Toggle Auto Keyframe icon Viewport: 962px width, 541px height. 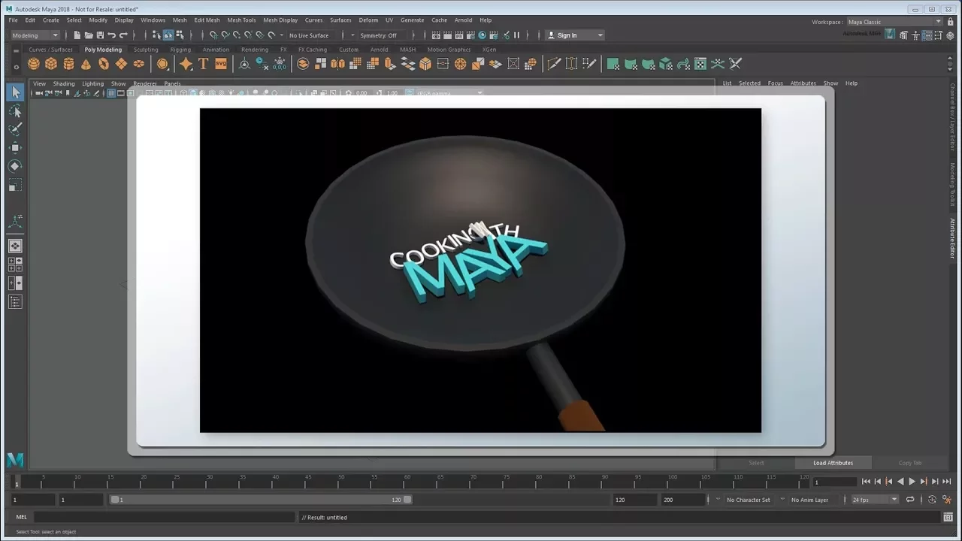[x=932, y=500]
